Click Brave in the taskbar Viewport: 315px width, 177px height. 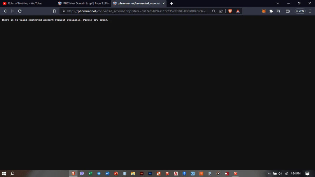pos(73,174)
